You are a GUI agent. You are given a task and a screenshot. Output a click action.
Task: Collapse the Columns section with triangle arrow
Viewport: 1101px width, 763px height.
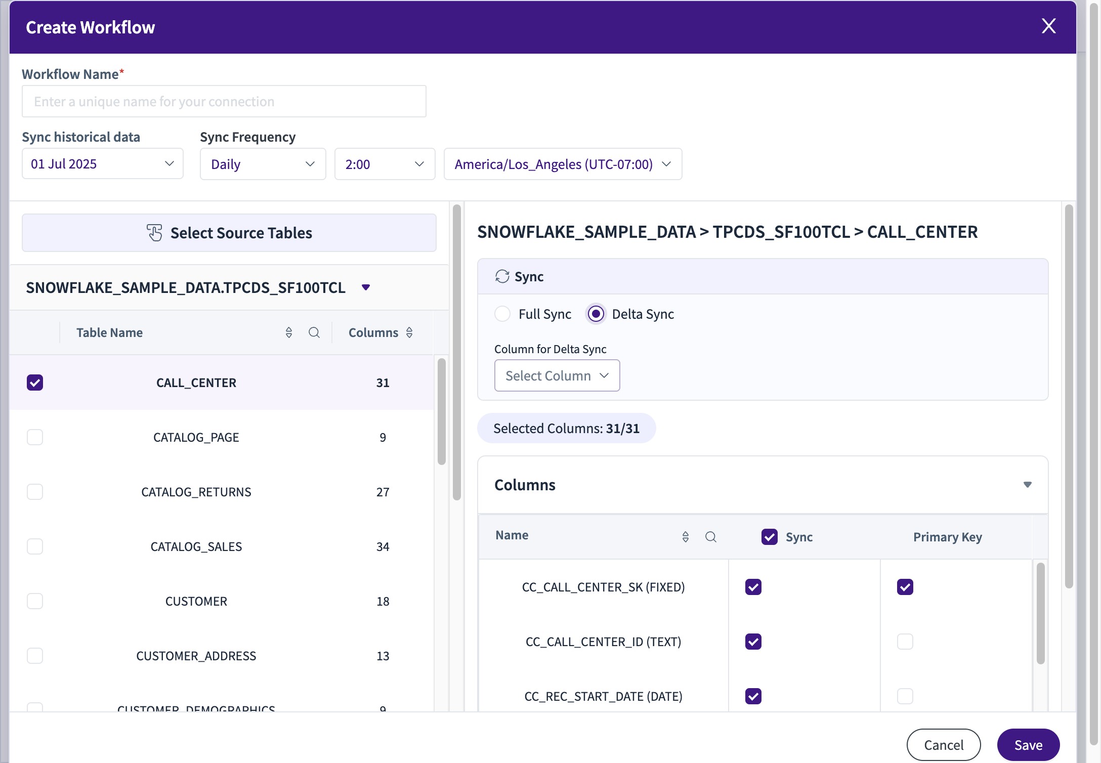1027,485
